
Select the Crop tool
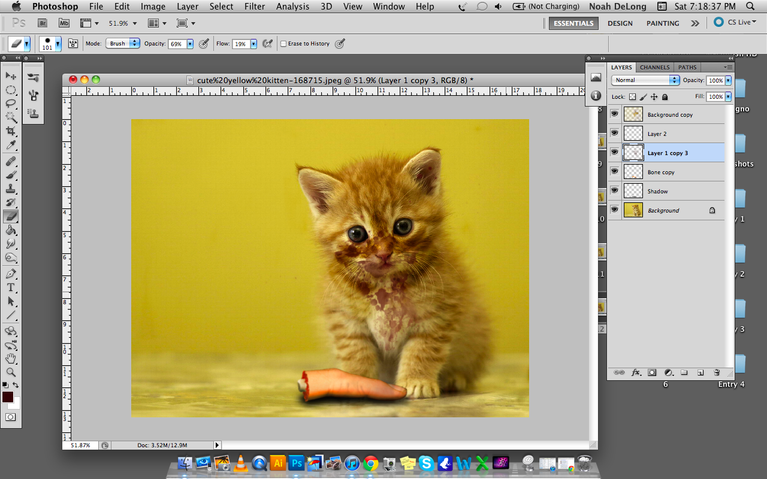click(11, 131)
